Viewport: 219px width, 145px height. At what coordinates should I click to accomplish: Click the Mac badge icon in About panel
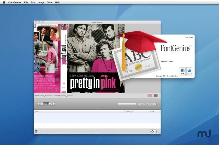(x=183, y=71)
